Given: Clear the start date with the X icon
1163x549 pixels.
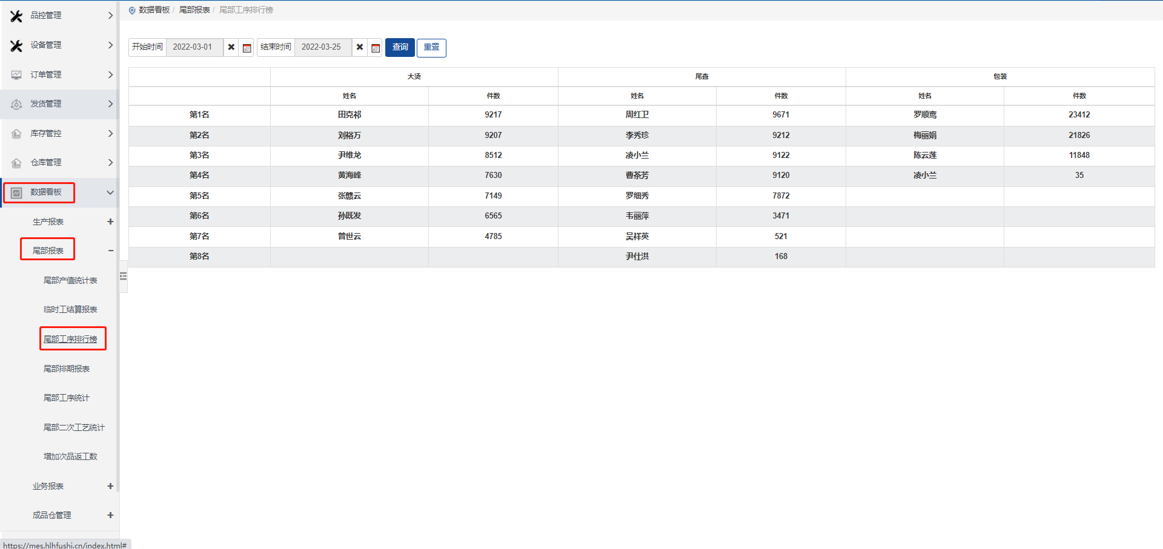Looking at the screenshot, I should (x=231, y=47).
